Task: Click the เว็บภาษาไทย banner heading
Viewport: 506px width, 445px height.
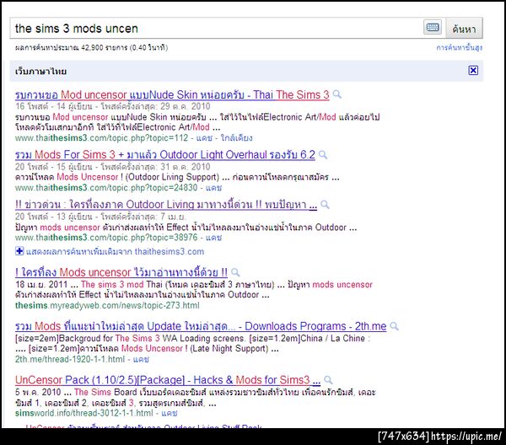Action: point(40,72)
